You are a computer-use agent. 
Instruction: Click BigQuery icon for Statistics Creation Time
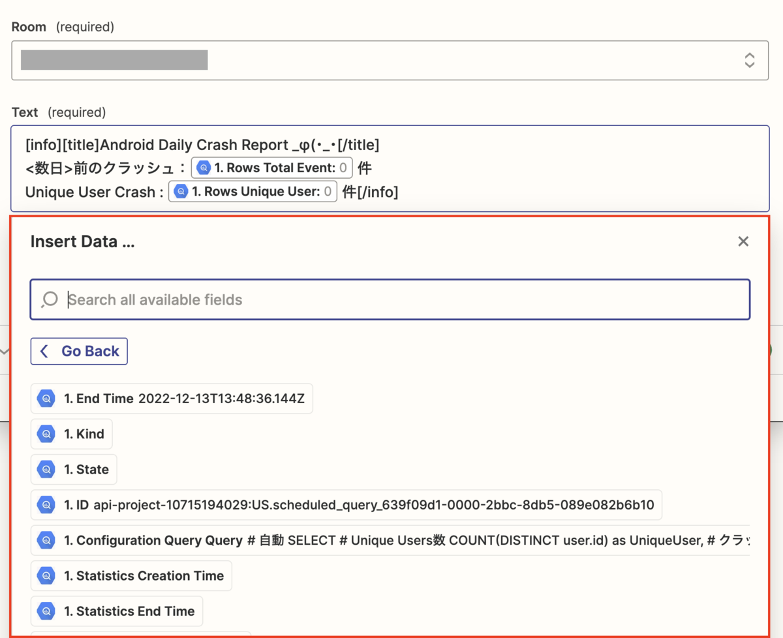tap(46, 575)
